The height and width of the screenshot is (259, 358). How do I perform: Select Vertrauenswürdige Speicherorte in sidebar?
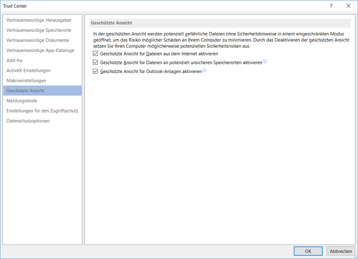coord(39,30)
